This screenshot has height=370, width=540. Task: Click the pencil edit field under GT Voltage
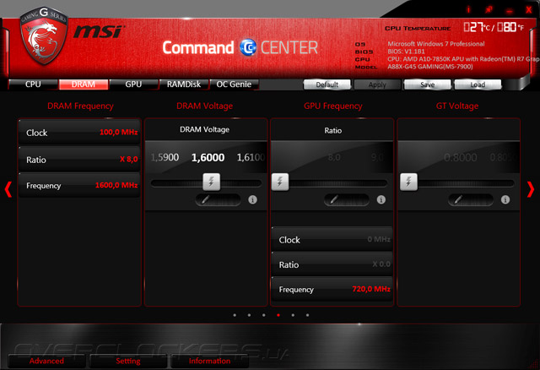pyautogui.click(x=471, y=199)
